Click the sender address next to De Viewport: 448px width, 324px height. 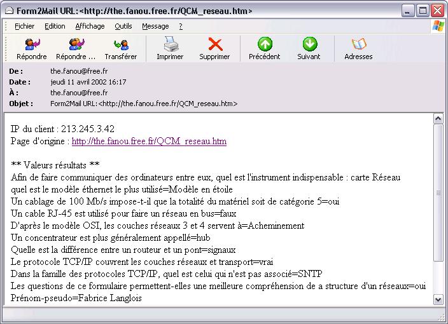tap(79, 71)
